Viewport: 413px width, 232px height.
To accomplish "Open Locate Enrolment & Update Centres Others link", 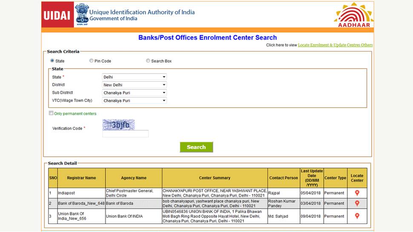I will 336,45.
